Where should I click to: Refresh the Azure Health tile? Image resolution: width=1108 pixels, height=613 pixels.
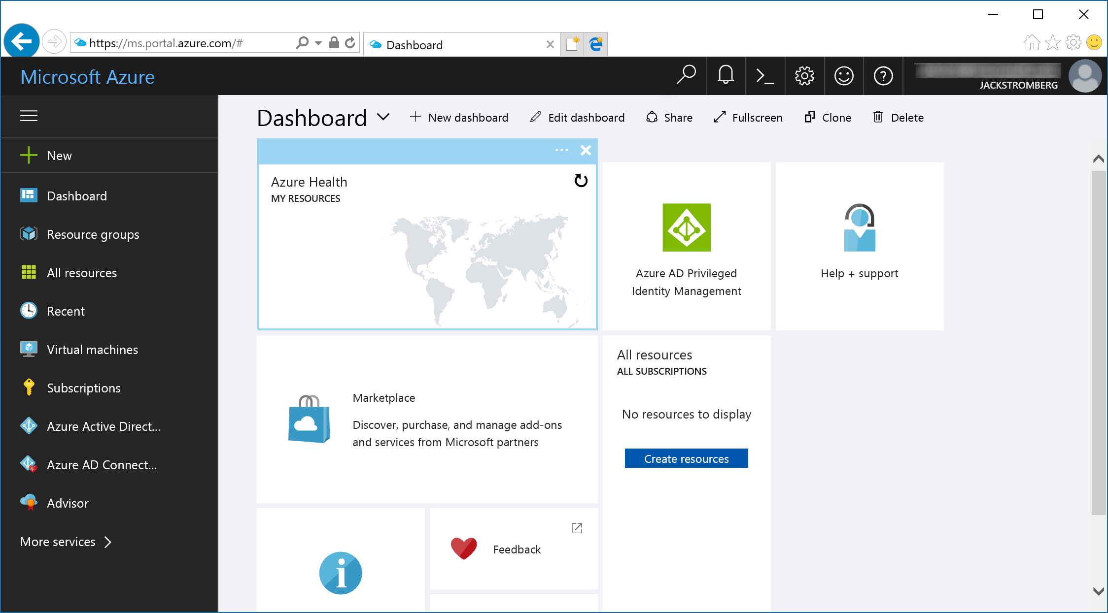581,181
